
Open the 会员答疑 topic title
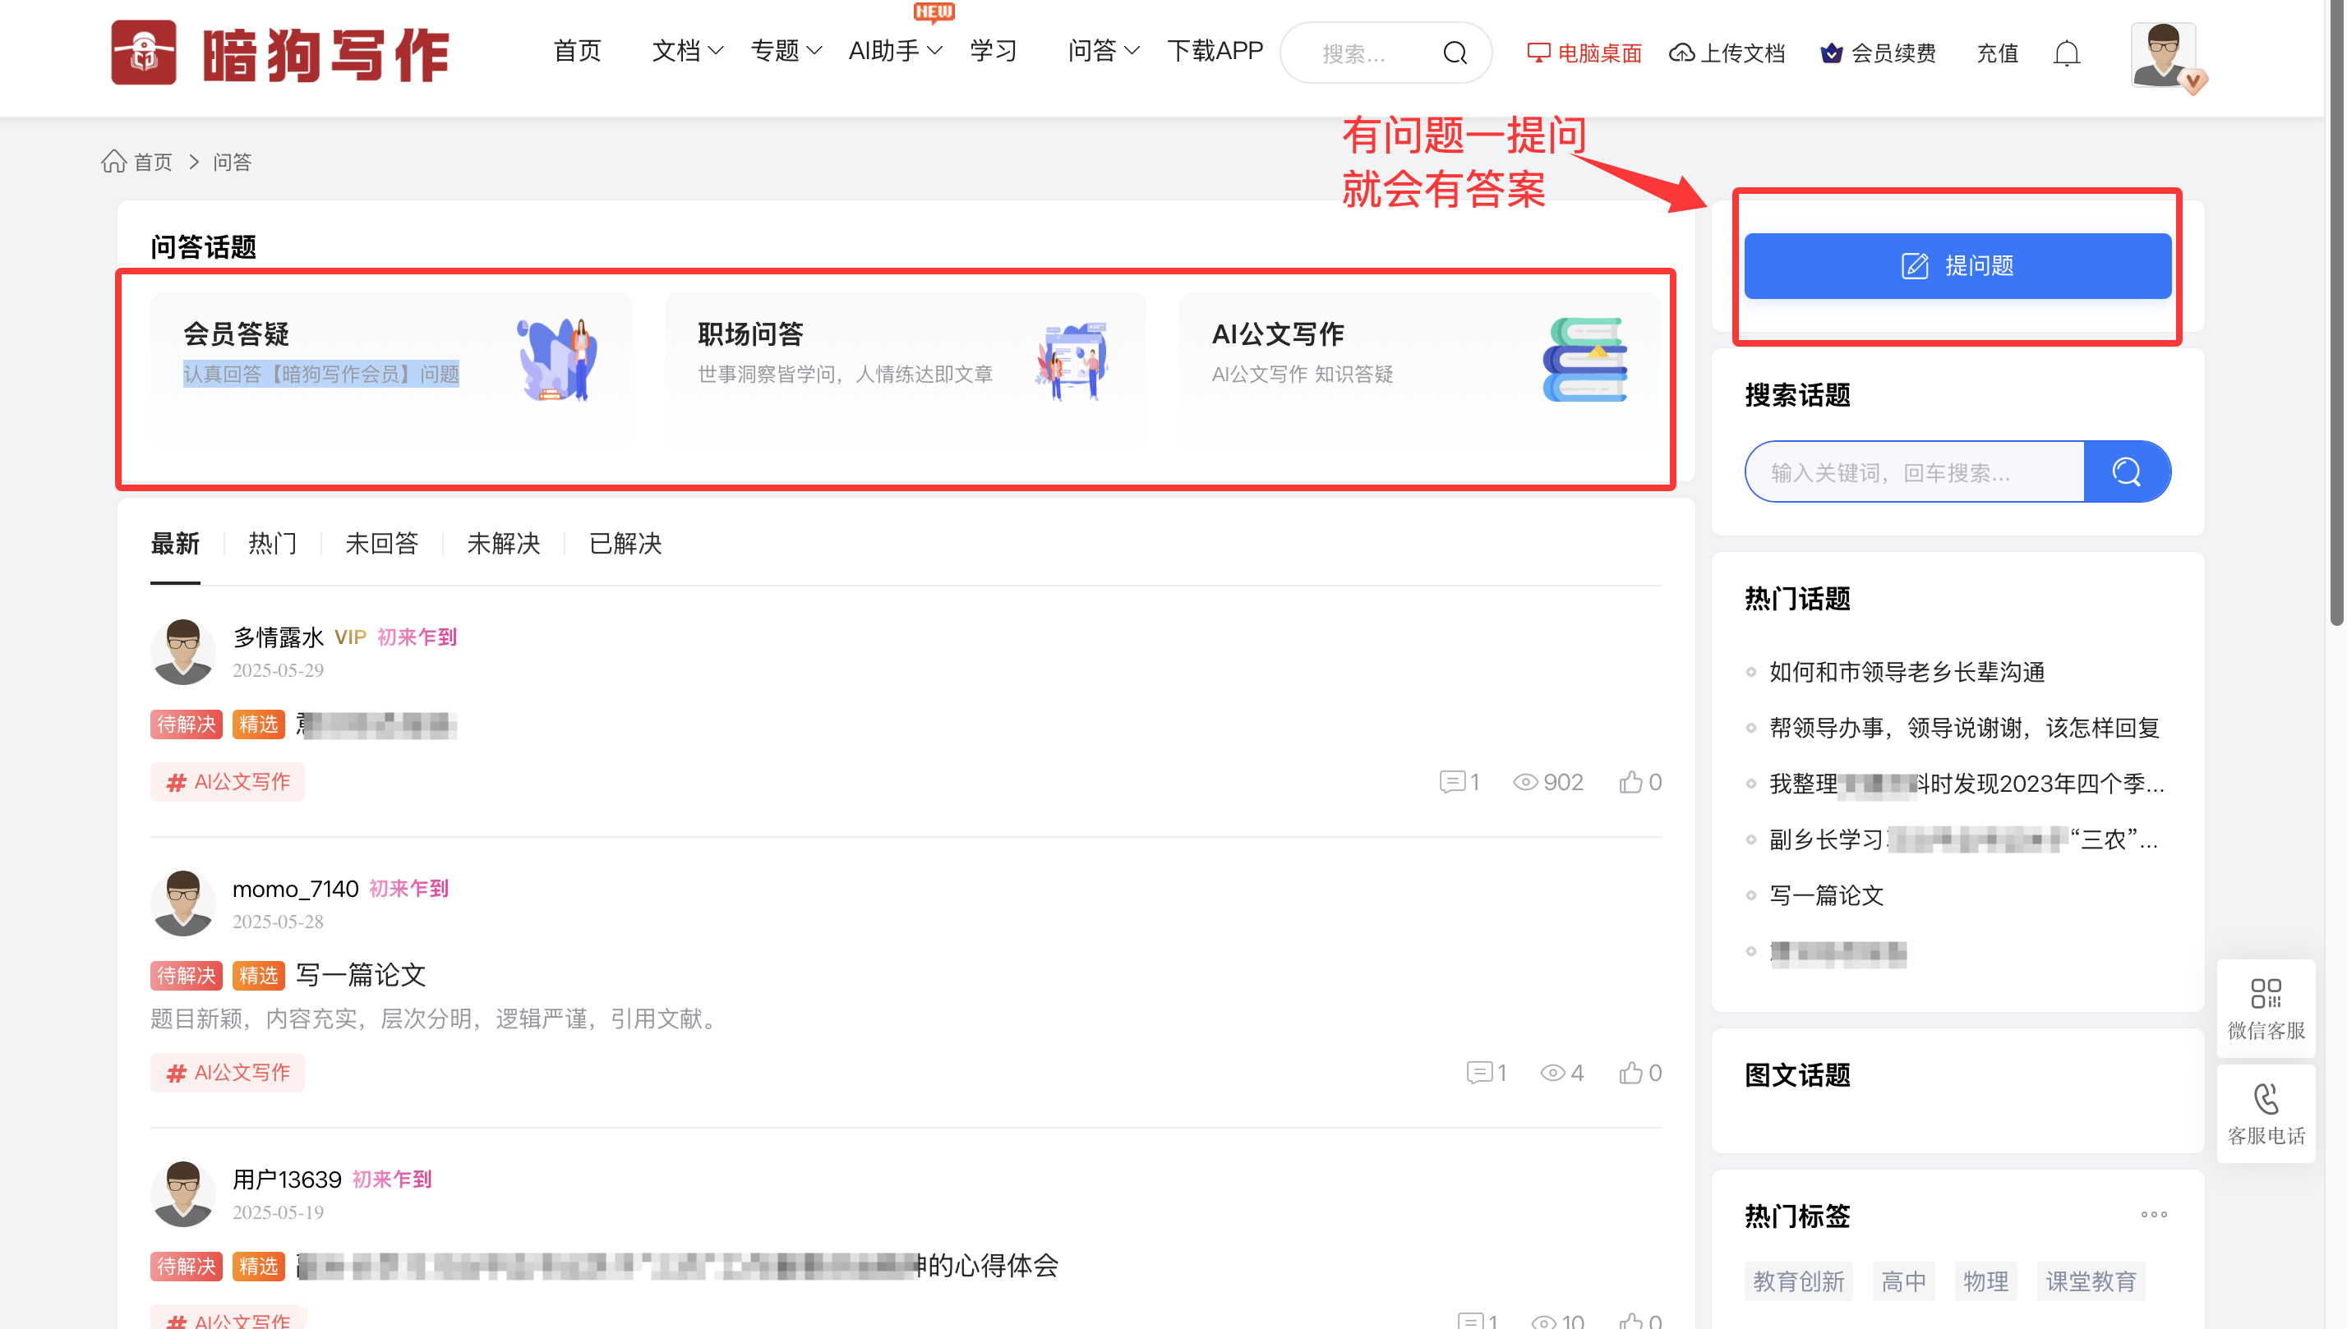[x=237, y=334]
